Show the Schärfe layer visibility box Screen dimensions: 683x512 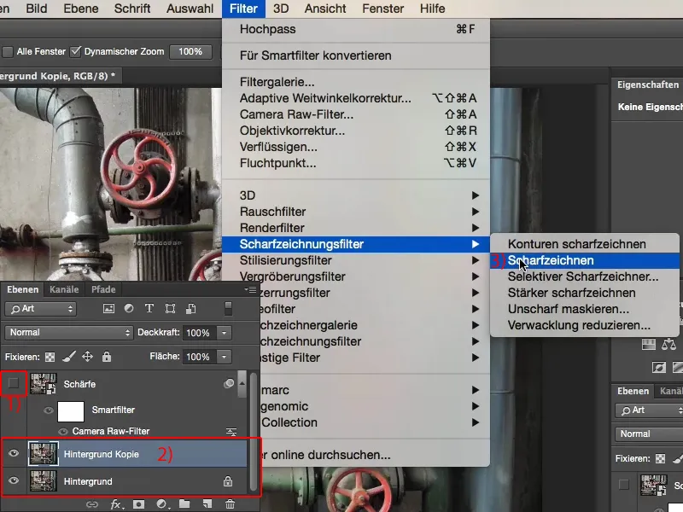(x=14, y=383)
